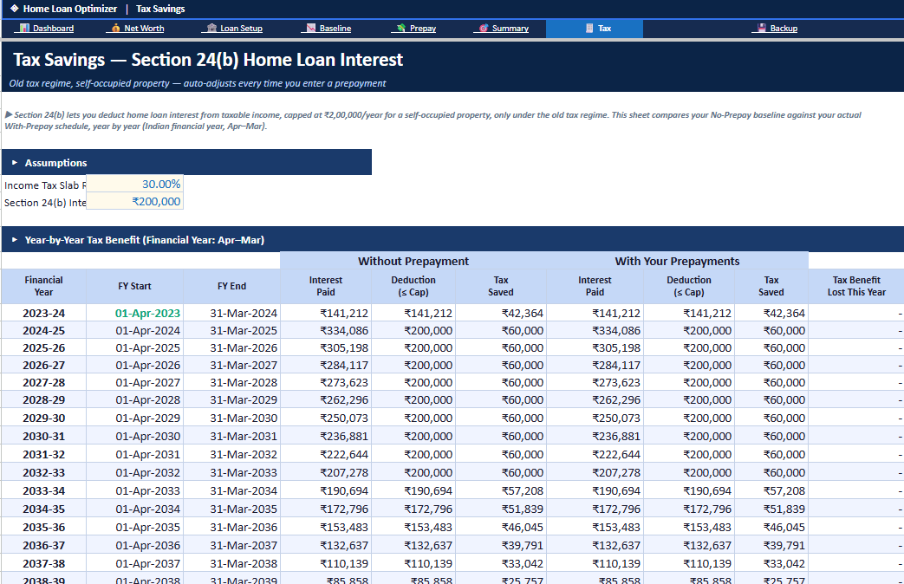Screen dimensions: 904x584
Task: Click the Section 24(b) Inte label cell
Action: pos(44,203)
